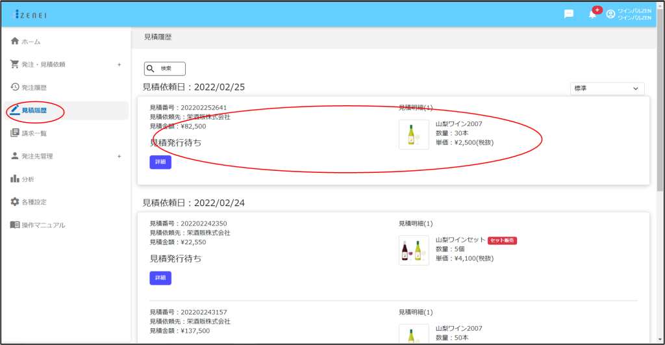
Task: Open 分析 menu item
Action: coord(28,179)
